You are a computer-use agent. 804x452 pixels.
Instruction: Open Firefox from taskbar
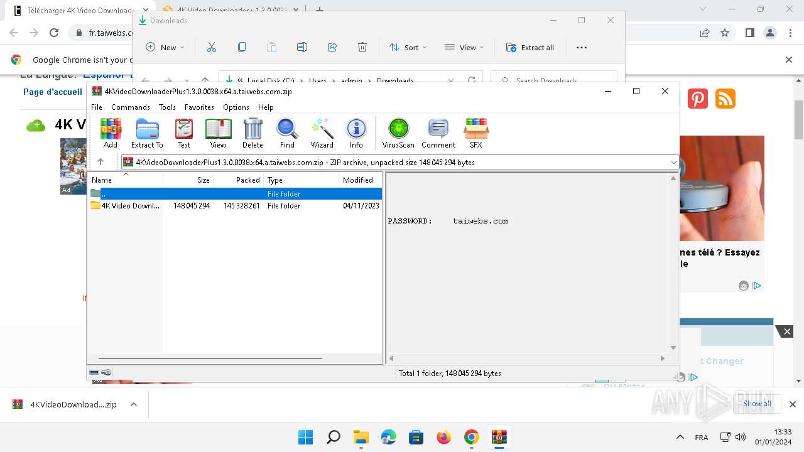point(444,437)
